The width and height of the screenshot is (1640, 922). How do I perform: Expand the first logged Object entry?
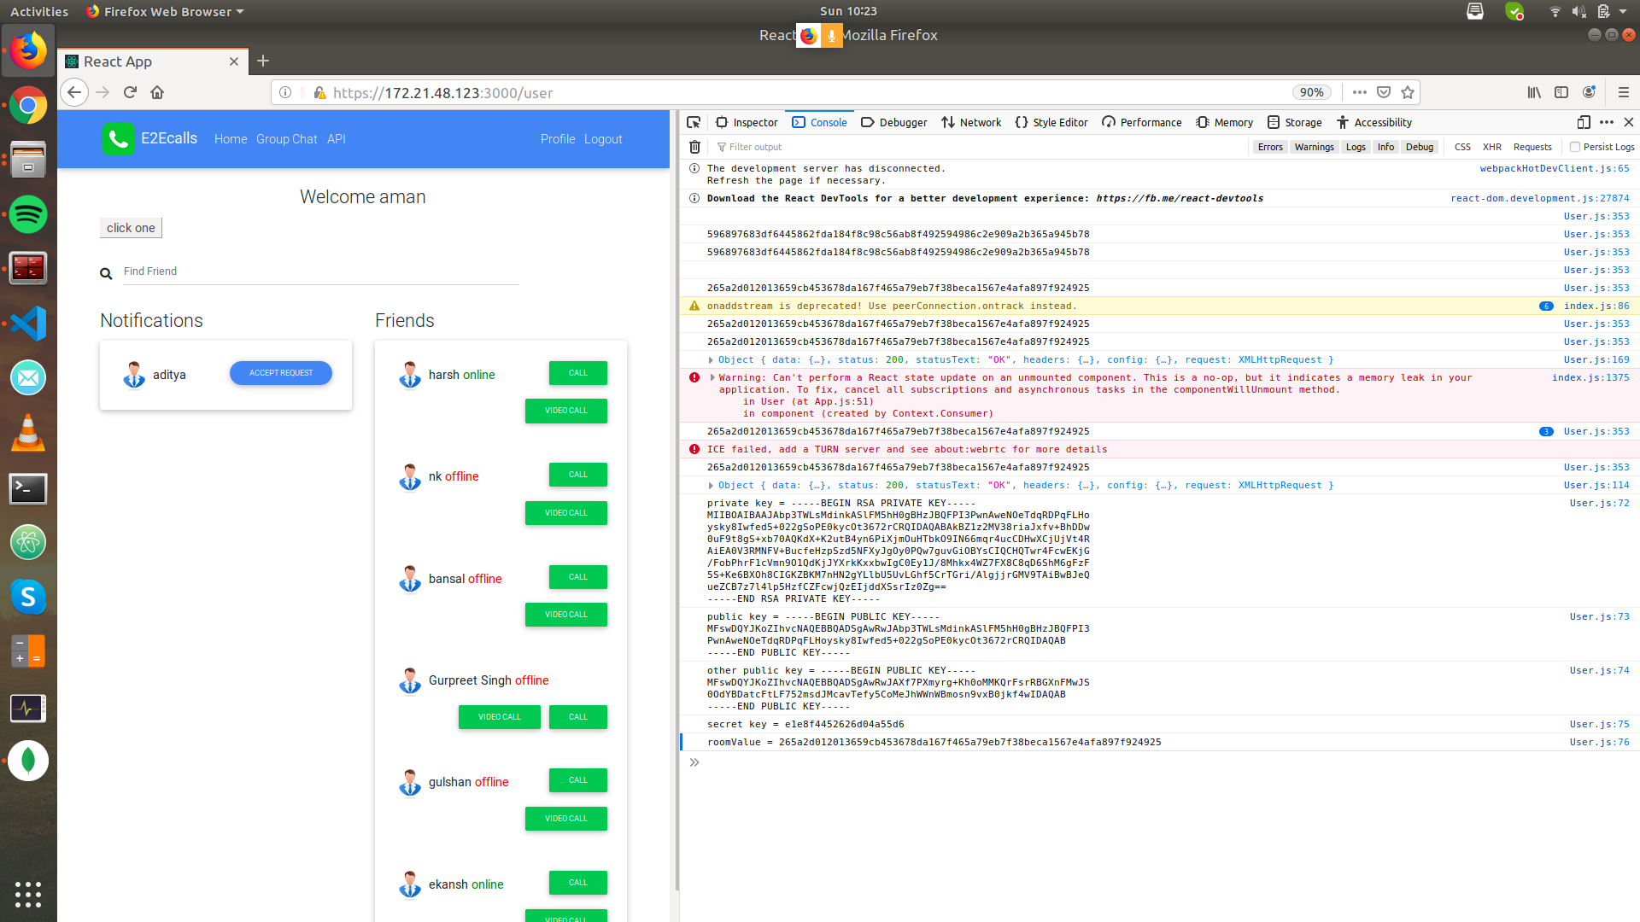click(711, 360)
